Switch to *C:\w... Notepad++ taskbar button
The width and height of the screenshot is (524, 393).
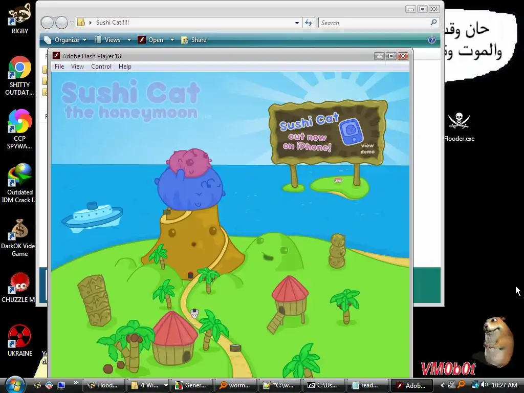[280, 385]
